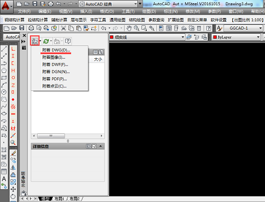
Task: Click Plot printer icon in standard toolbar
Action: (x=31, y=28)
